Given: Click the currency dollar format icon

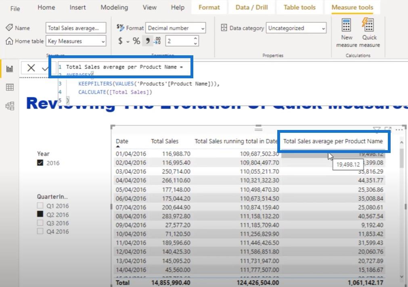Looking at the screenshot, I should [x=120, y=41].
